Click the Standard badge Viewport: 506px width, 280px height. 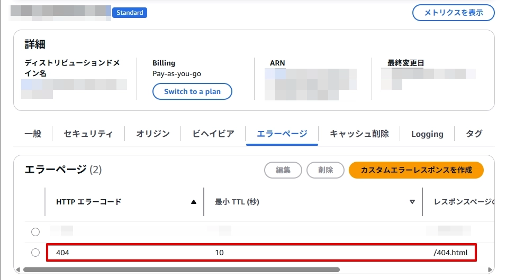click(130, 13)
